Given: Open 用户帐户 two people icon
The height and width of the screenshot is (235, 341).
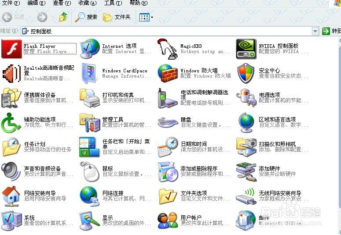Looking at the screenshot, I should pos(168,221).
